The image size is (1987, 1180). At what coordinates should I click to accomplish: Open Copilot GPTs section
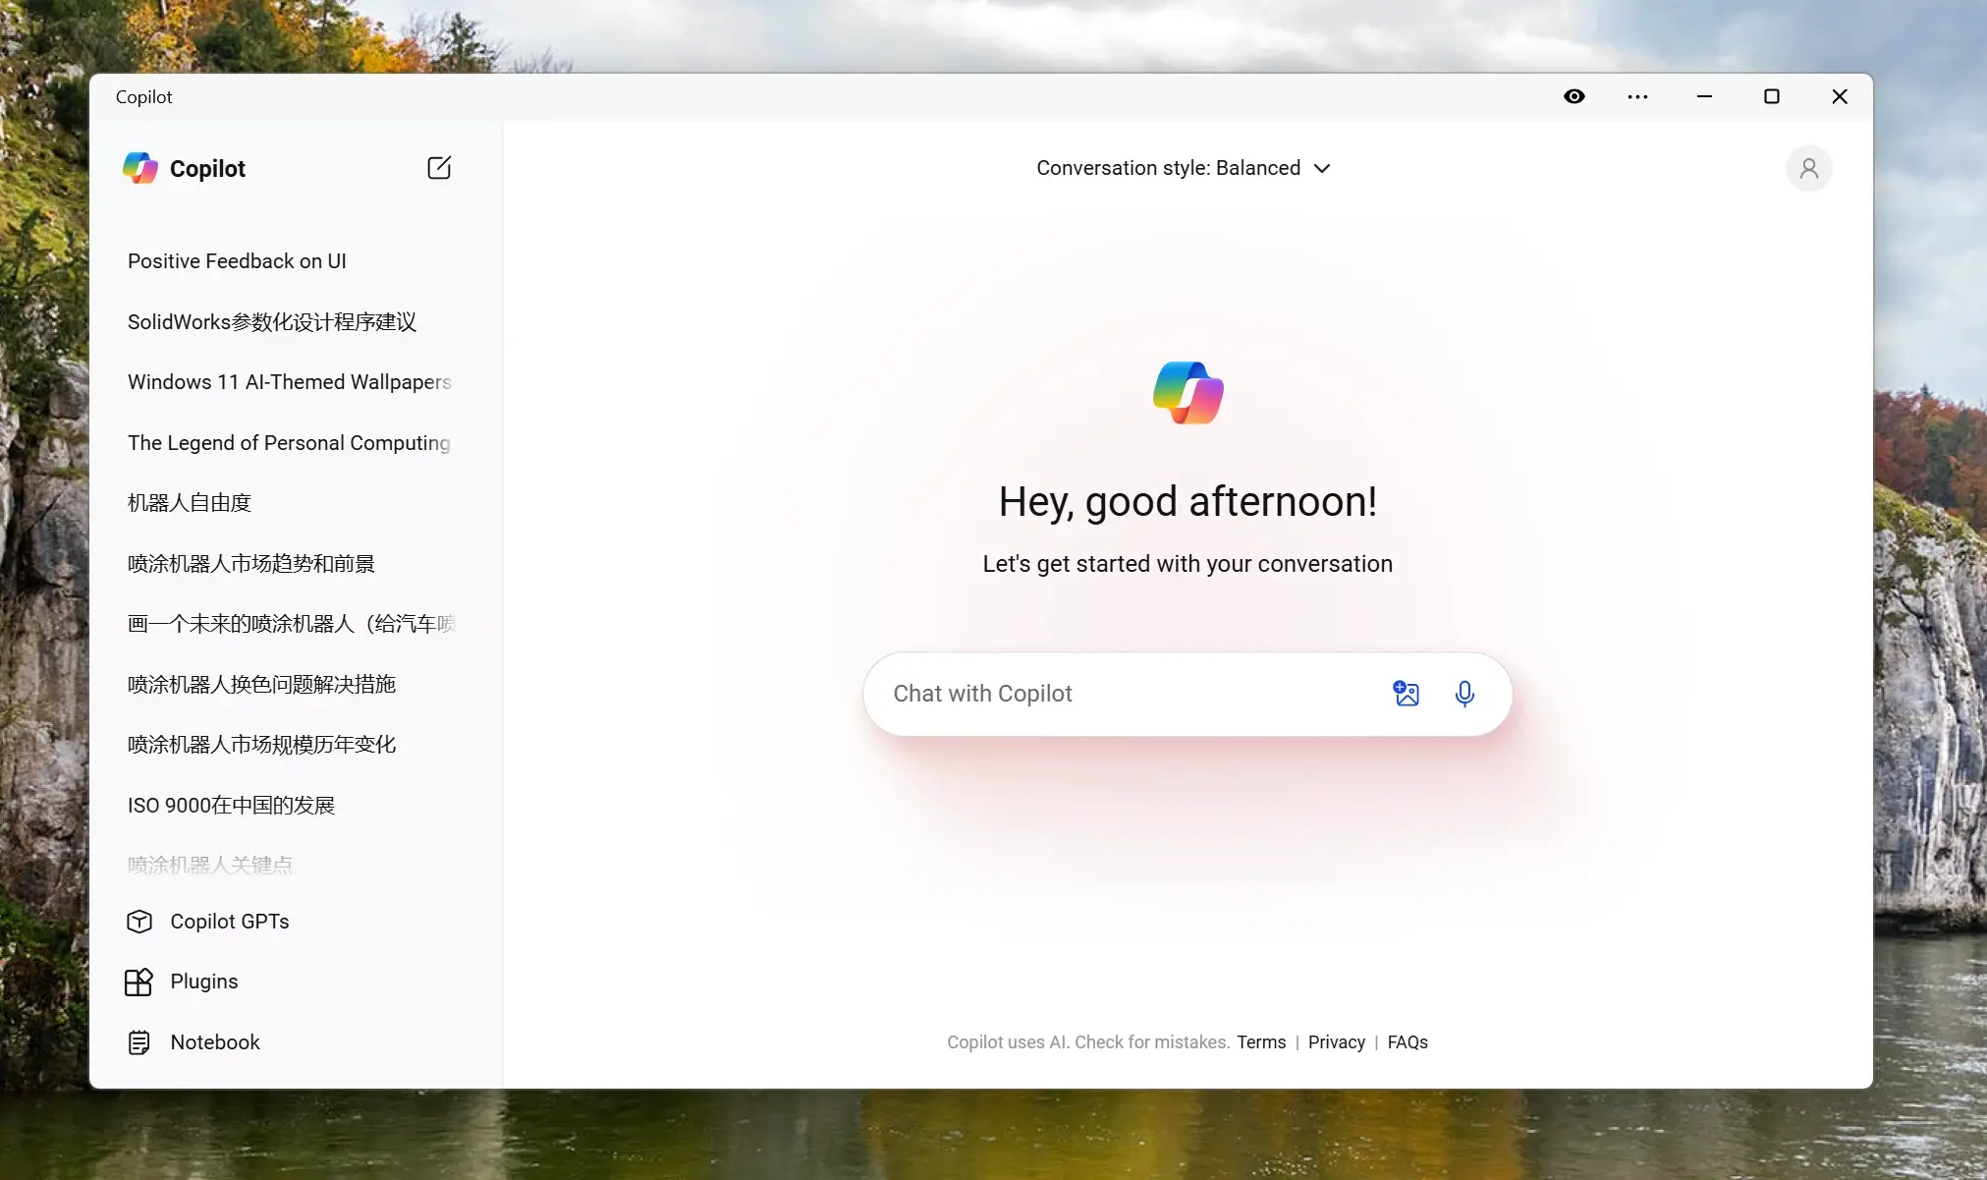229,922
